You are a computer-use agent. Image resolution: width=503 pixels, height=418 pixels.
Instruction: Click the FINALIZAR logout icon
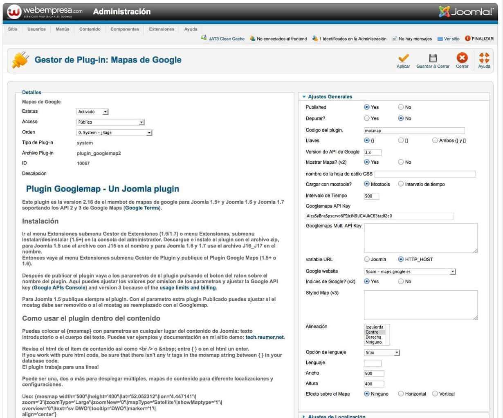(467, 38)
